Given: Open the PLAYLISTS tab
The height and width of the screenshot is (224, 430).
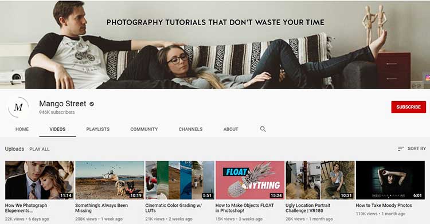Looking at the screenshot, I should 98,129.
